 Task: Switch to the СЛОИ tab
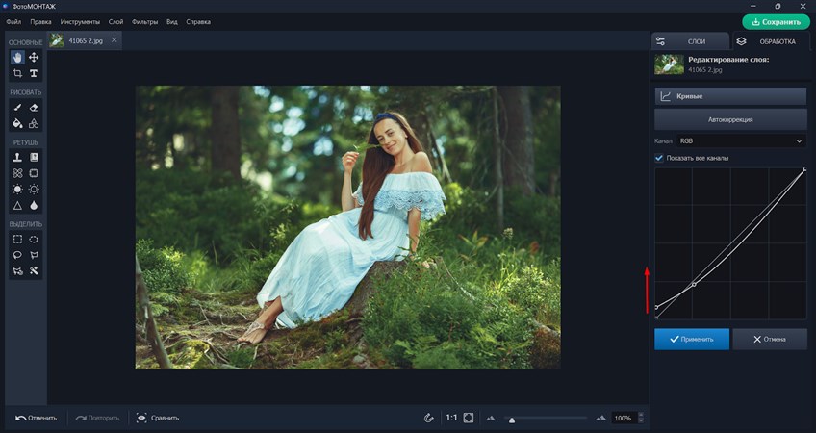689,41
